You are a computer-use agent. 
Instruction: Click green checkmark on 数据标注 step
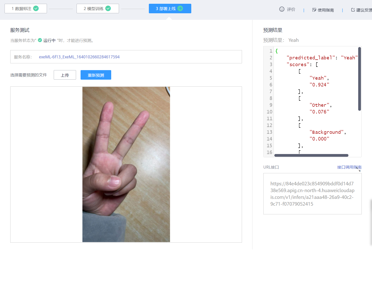36,9
